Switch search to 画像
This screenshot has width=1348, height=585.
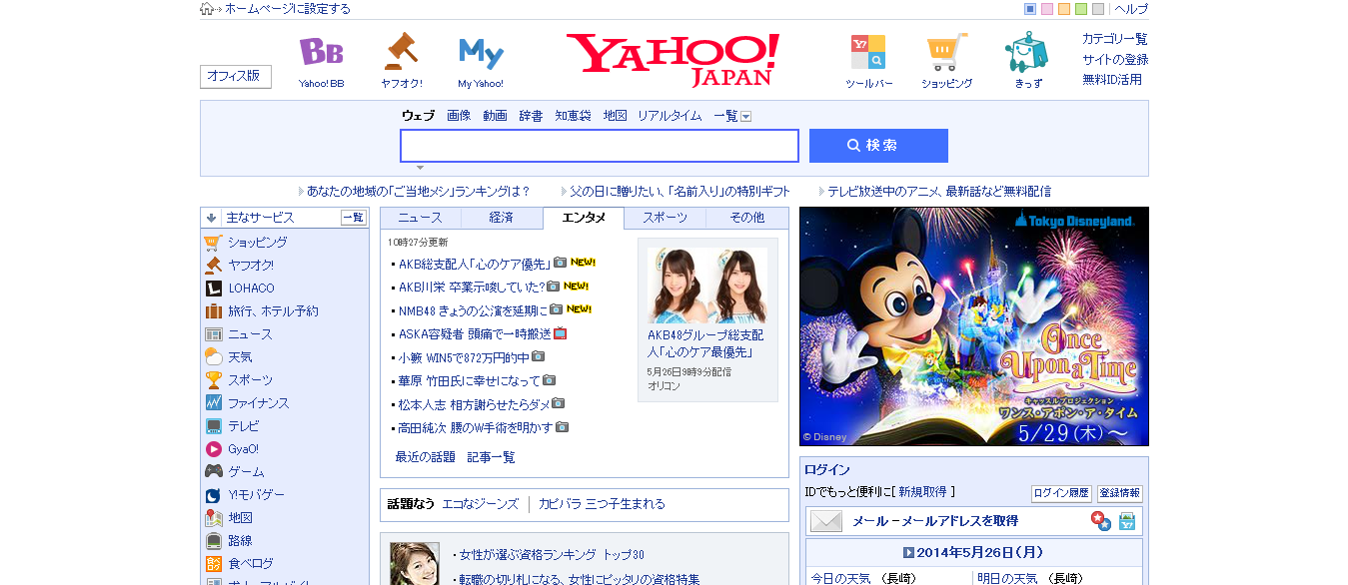pyautogui.click(x=459, y=116)
